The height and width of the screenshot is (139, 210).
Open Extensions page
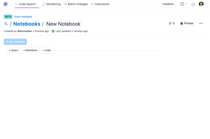pyautogui.click(x=100, y=4)
